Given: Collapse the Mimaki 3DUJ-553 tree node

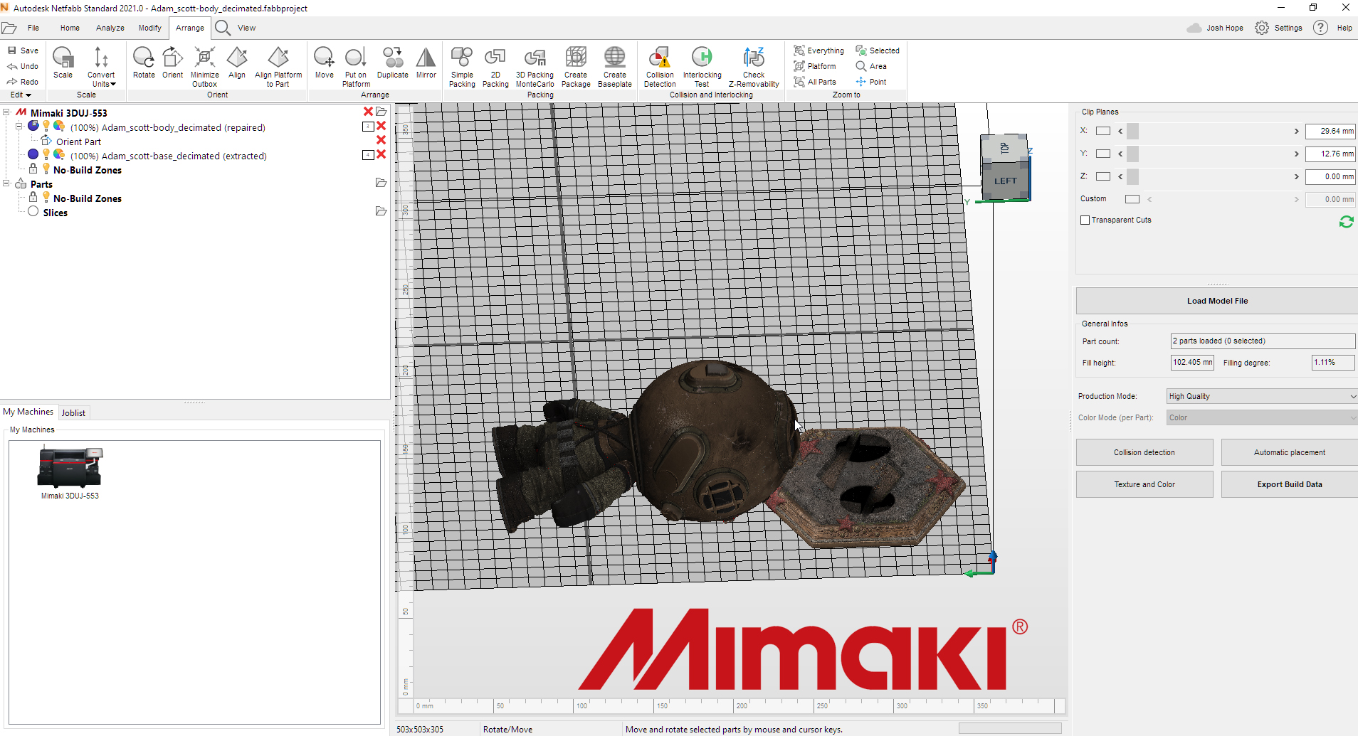Looking at the screenshot, I should click(x=6, y=112).
